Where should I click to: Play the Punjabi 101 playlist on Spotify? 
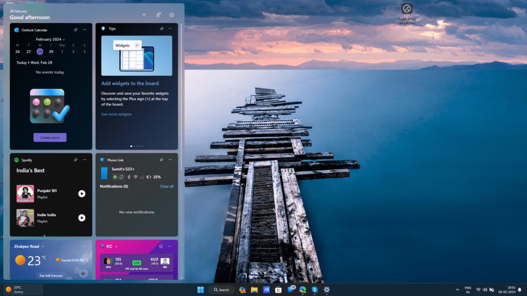[81, 194]
